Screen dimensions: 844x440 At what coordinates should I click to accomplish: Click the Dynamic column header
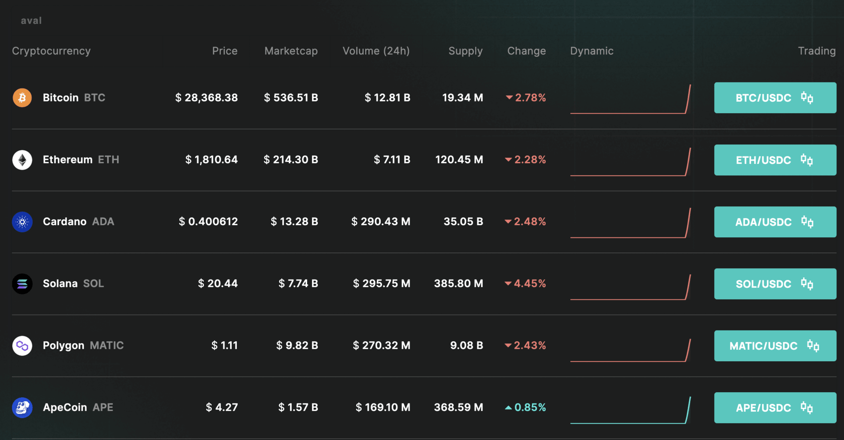592,51
